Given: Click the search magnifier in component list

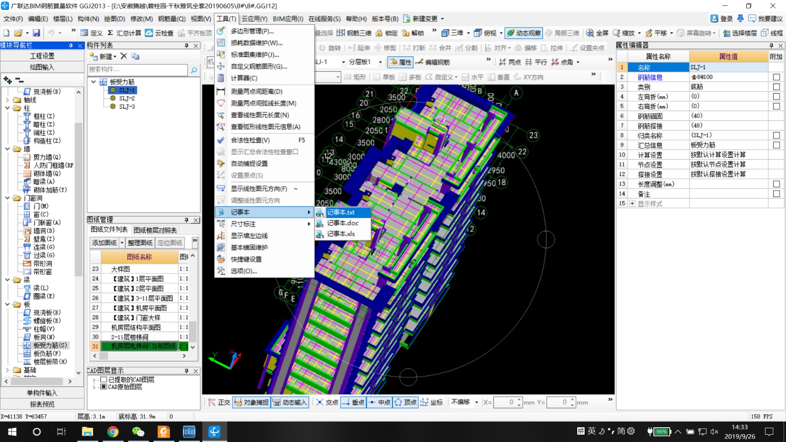Looking at the screenshot, I should pyautogui.click(x=194, y=70).
